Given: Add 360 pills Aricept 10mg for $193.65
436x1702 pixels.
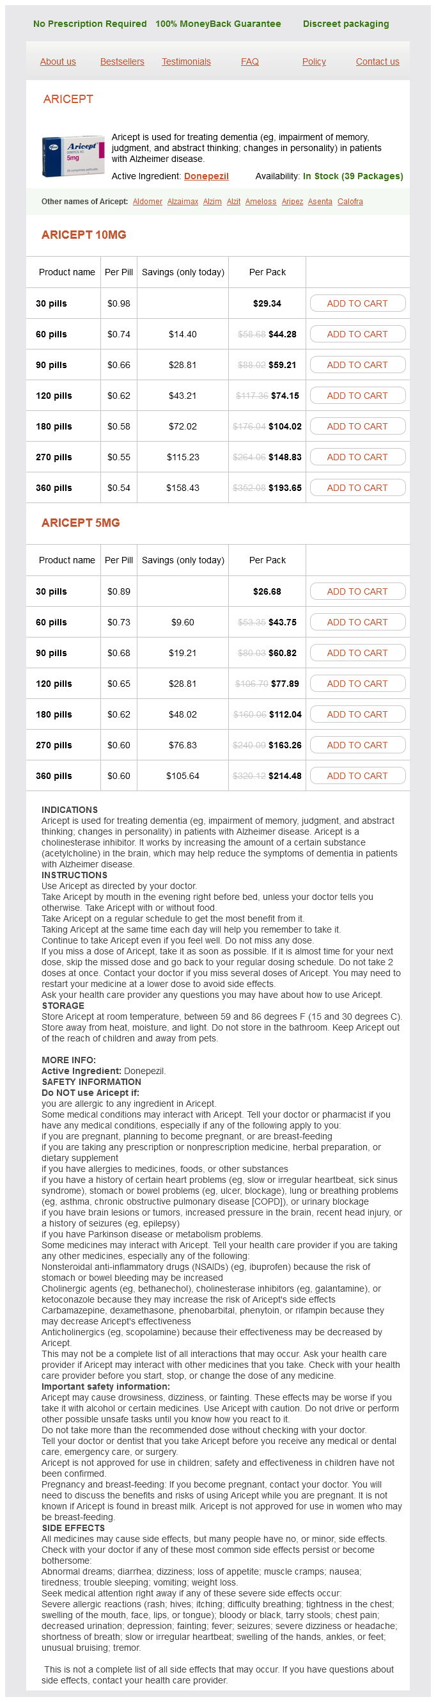Looking at the screenshot, I should 357,488.
